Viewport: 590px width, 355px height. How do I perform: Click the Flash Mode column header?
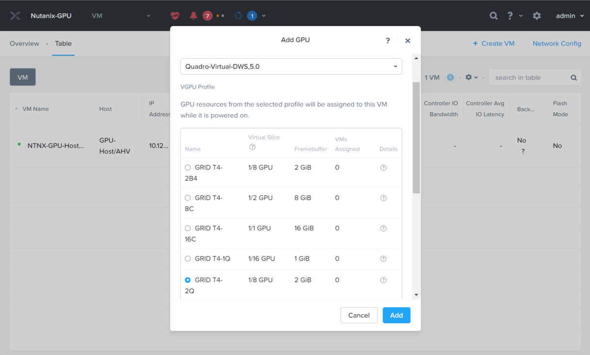(x=560, y=109)
